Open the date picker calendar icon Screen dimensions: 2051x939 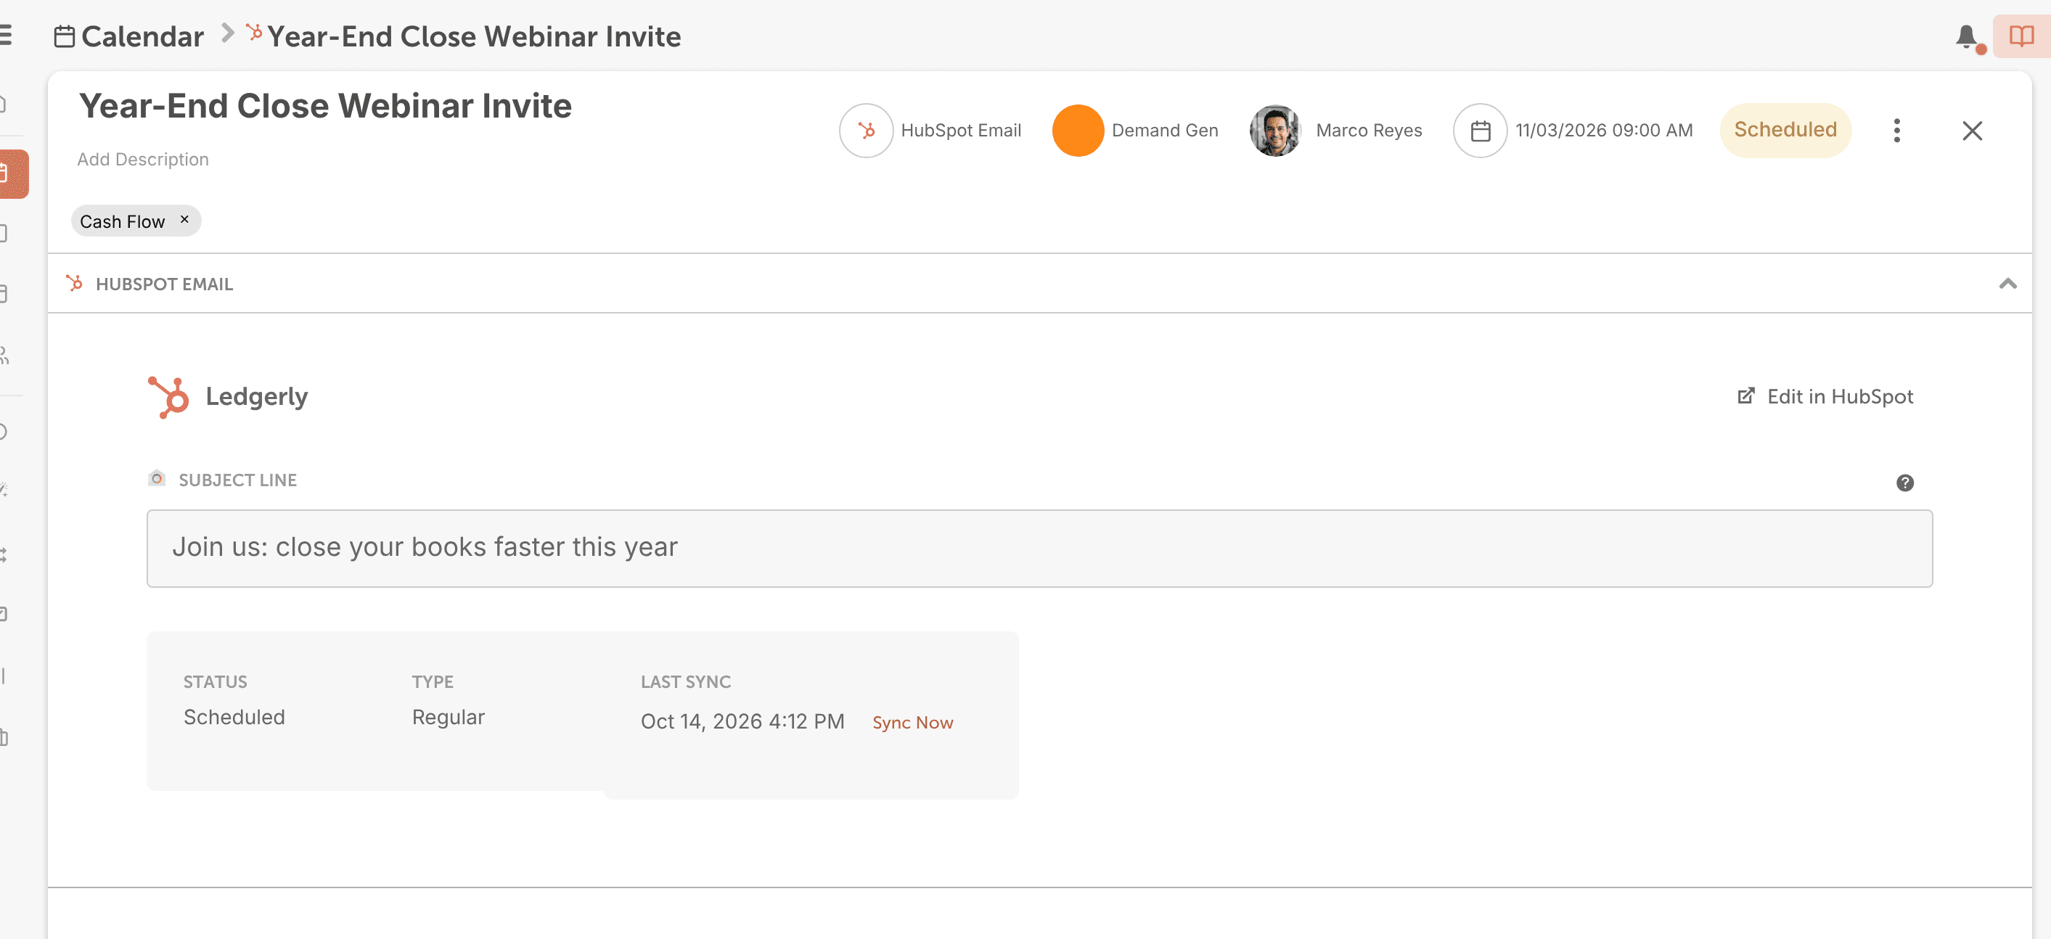(1480, 131)
